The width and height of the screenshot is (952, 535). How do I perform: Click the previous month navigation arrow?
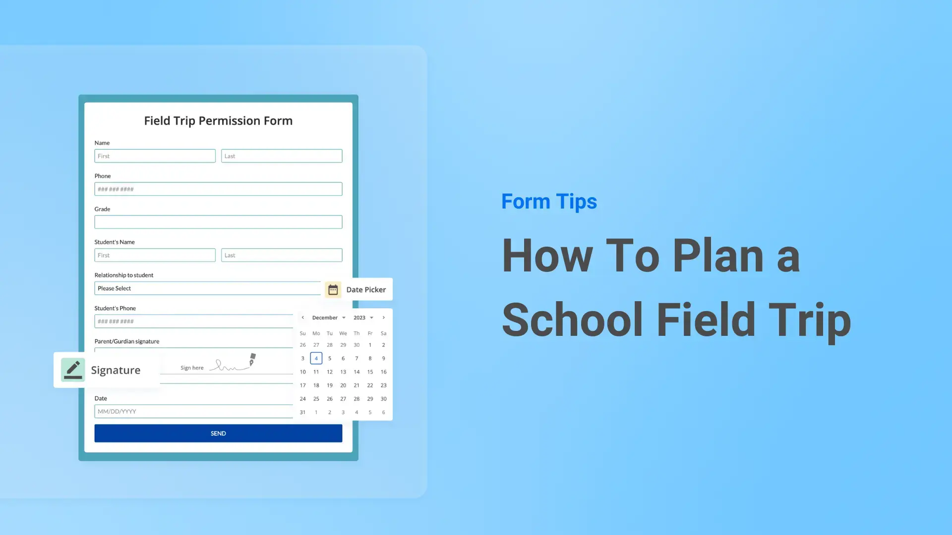click(303, 318)
